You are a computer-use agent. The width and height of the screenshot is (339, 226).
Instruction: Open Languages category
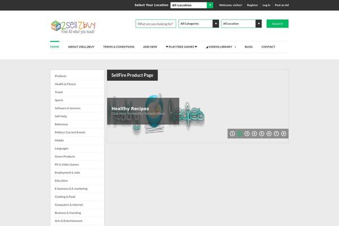tap(62, 149)
